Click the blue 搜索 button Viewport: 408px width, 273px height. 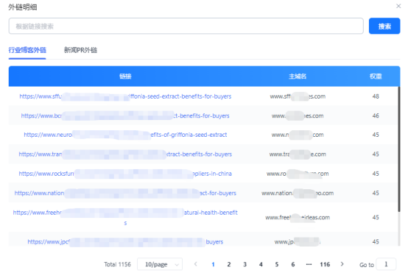[384, 26]
